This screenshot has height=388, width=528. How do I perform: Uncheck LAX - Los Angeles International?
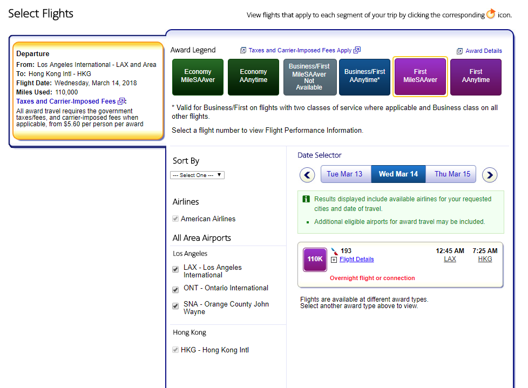tap(175, 269)
